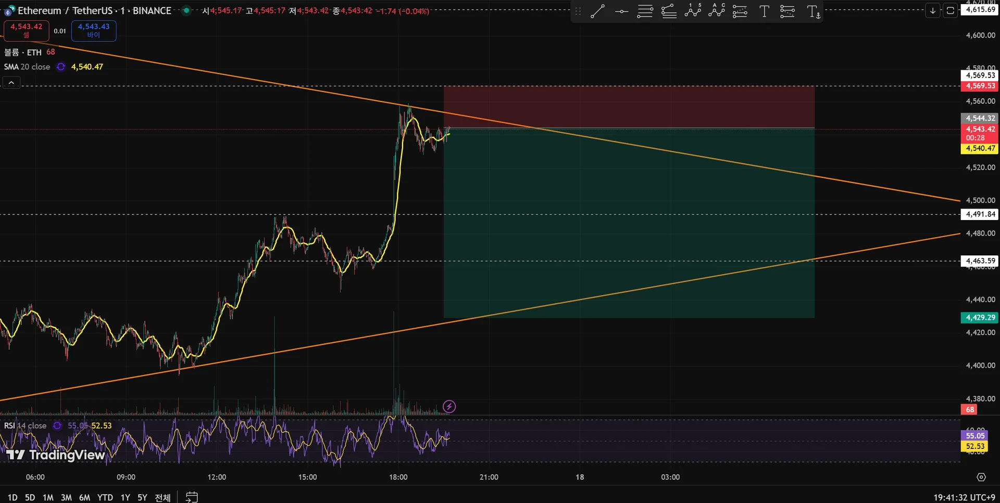The image size is (1000, 503).
Task: Click the yellow 4,540.47 SMA price label
Action: point(980,148)
